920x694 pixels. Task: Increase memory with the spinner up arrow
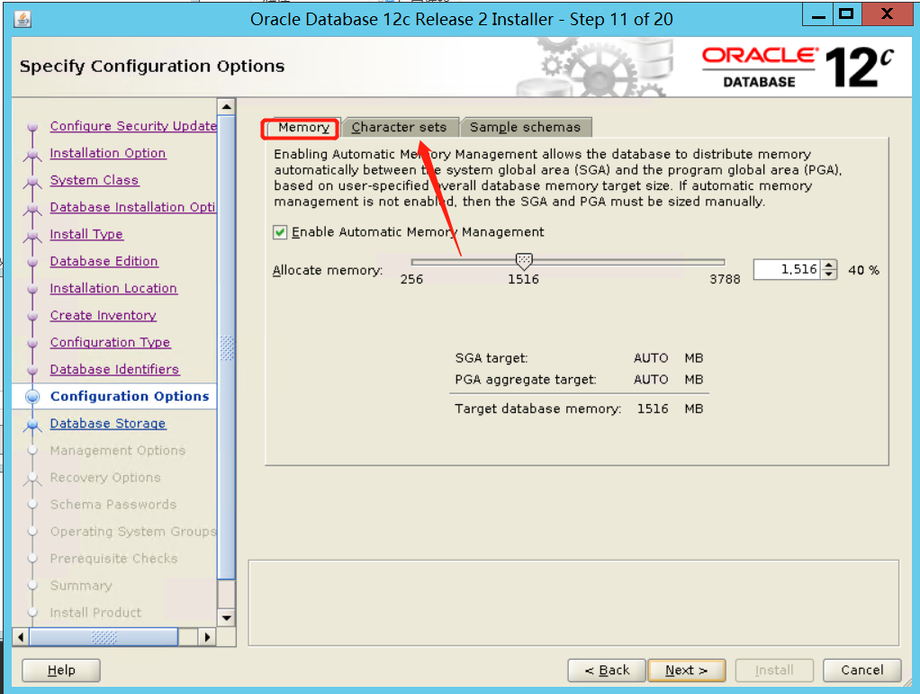point(828,266)
